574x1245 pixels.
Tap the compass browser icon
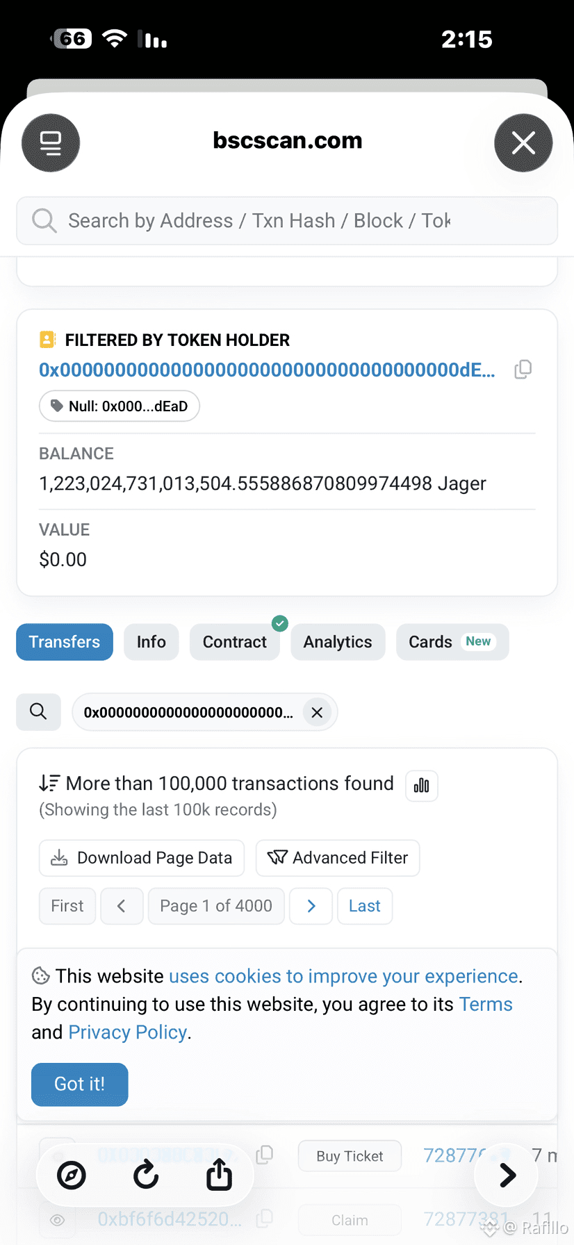[72, 1176]
